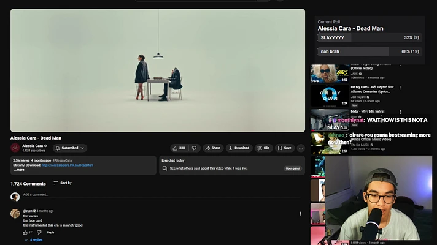Download the Dead Man video
The width and height of the screenshot is (437, 245).
point(239,148)
